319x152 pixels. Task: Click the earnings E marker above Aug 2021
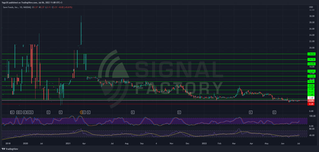[133, 112]
